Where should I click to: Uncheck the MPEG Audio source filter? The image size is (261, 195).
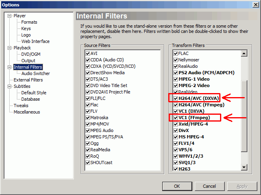[x=88, y=131]
